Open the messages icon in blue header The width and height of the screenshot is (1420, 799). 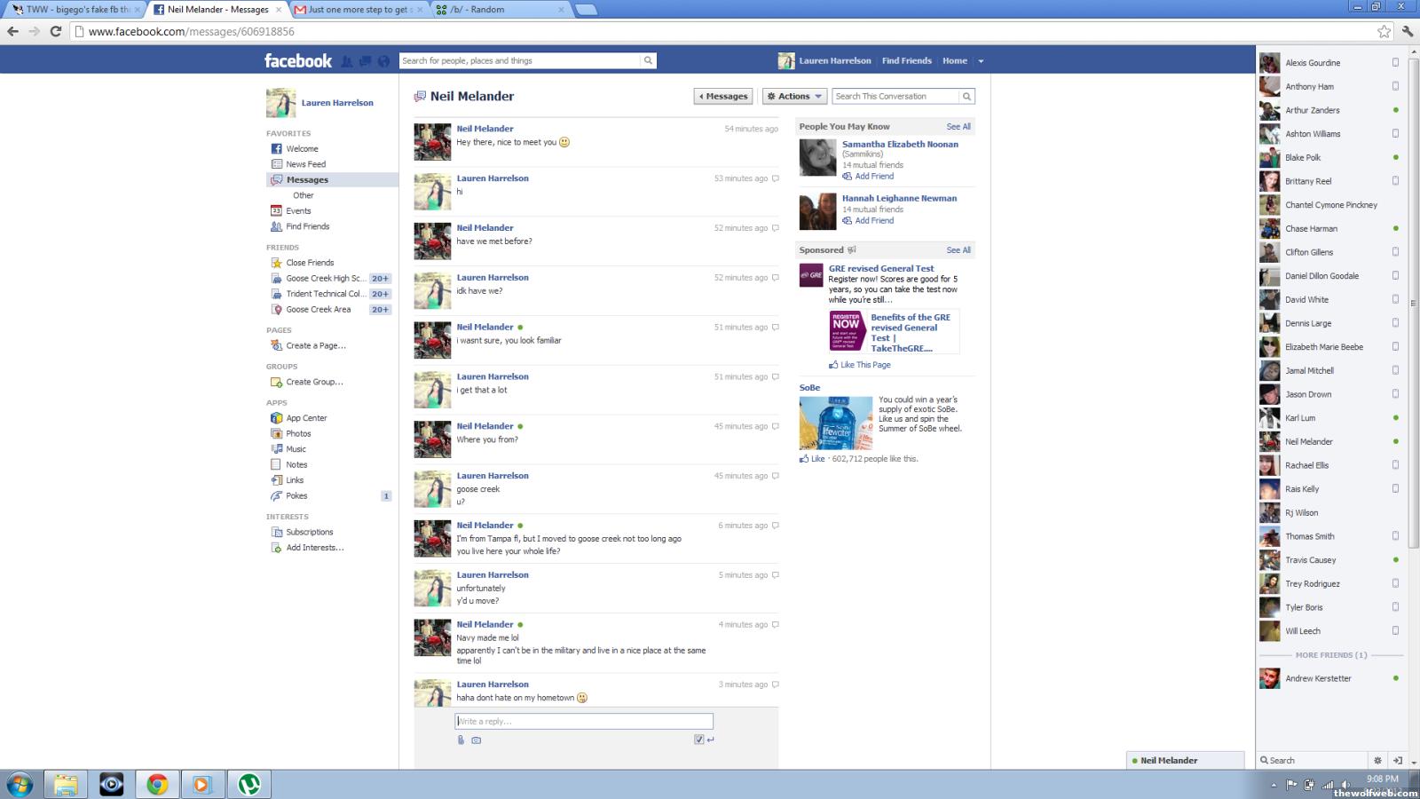coord(365,61)
